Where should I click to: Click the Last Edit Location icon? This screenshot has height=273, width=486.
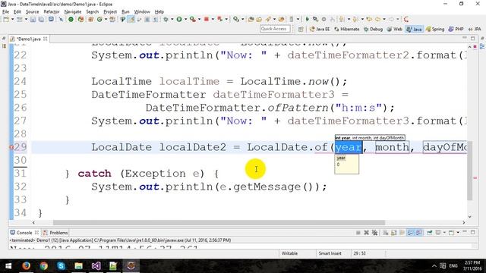click(x=369, y=19)
